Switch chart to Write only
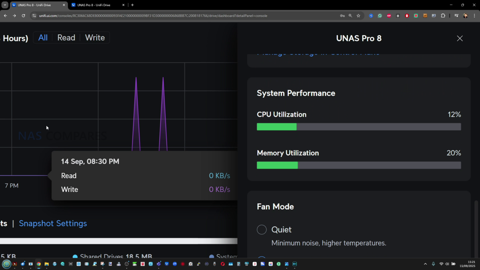The image size is (480, 270). tap(95, 38)
